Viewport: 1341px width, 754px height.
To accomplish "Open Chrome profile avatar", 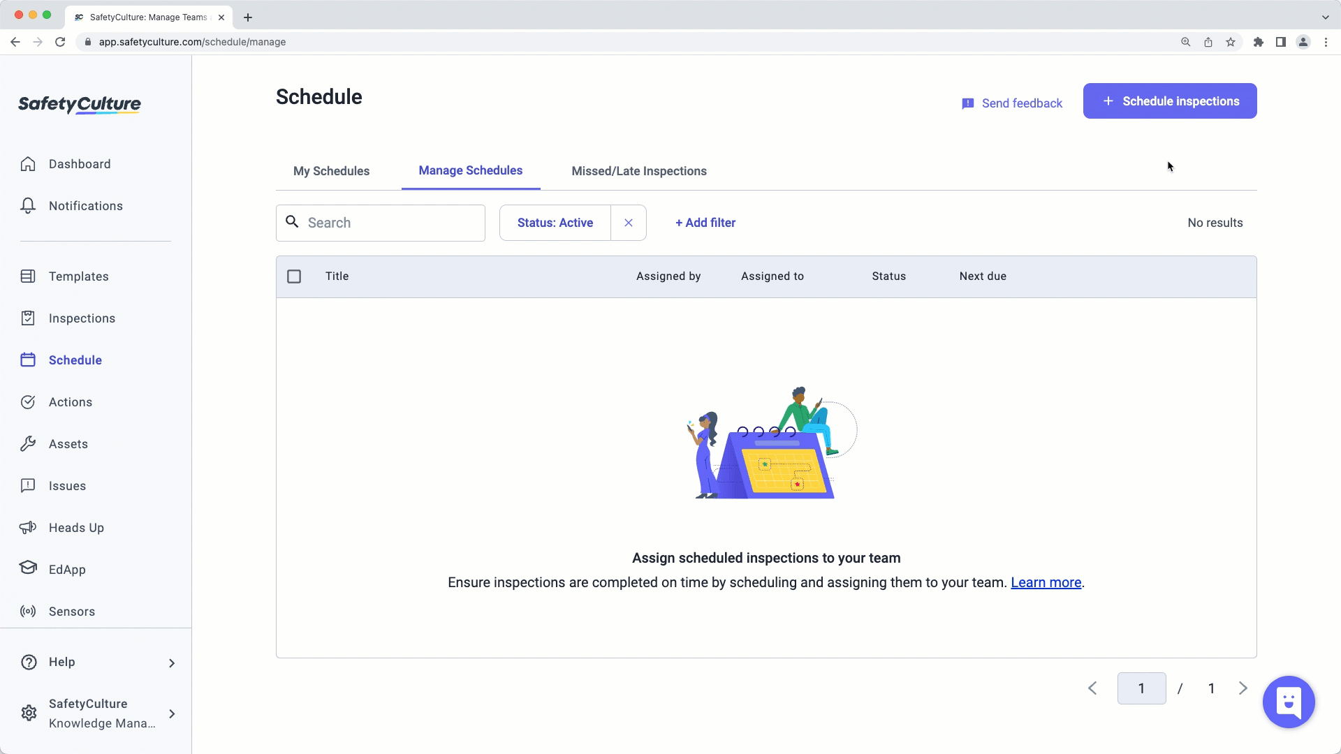I will [1303, 42].
